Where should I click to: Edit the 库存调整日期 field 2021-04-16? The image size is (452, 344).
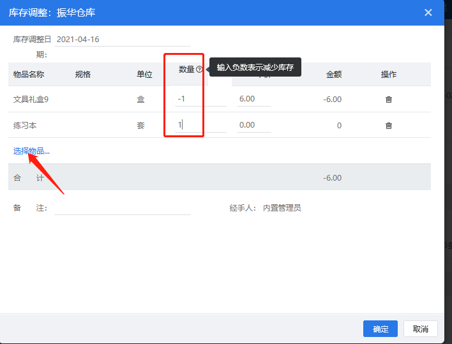[123, 40]
